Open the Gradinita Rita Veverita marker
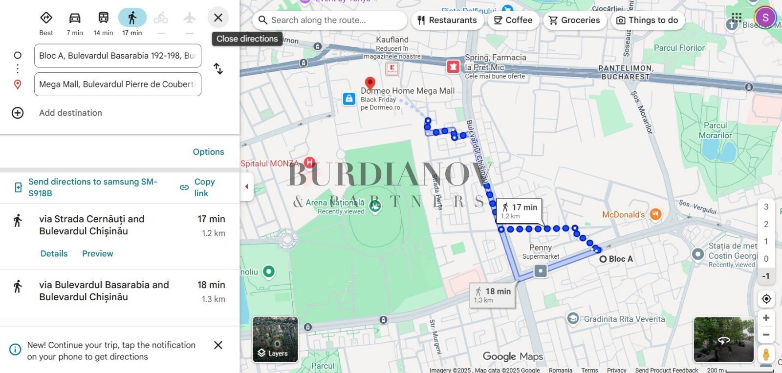The image size is (782, 373). [573, 319]
